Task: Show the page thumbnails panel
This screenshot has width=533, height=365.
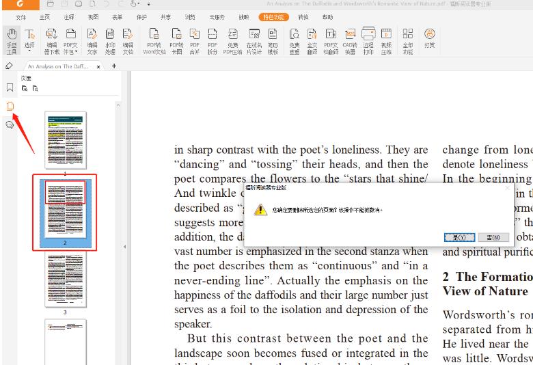Action: (10, 106)
